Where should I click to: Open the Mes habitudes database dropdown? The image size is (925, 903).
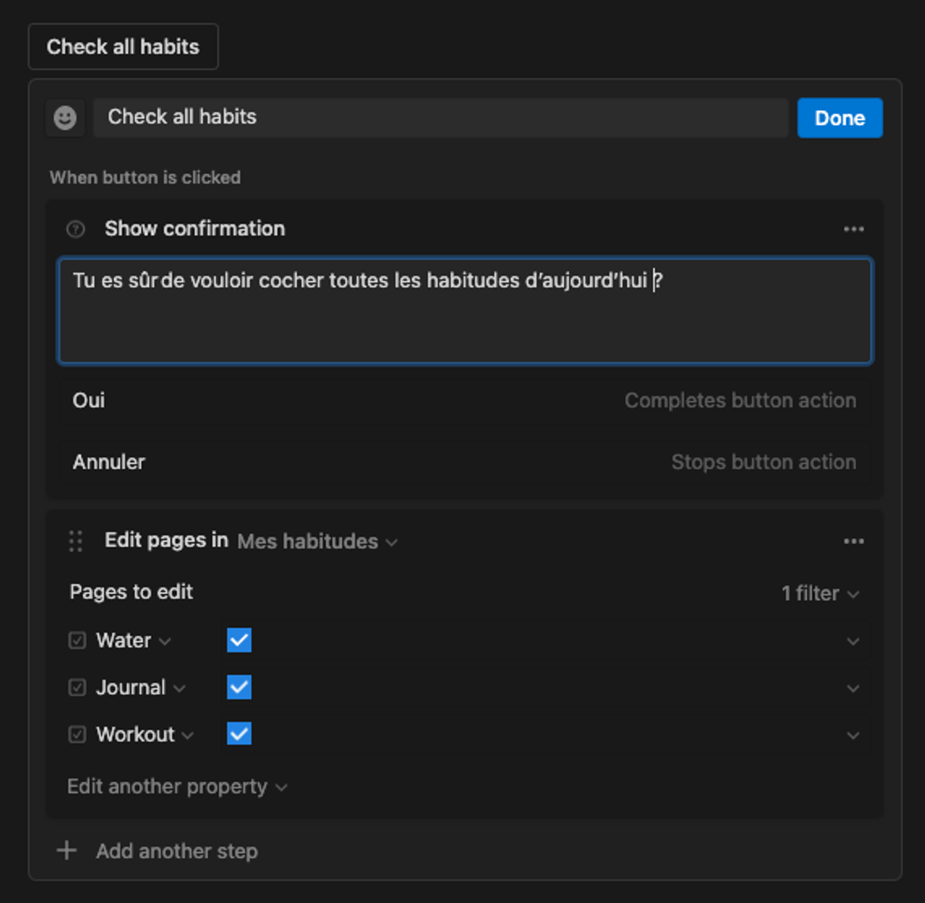click(317, 541)
